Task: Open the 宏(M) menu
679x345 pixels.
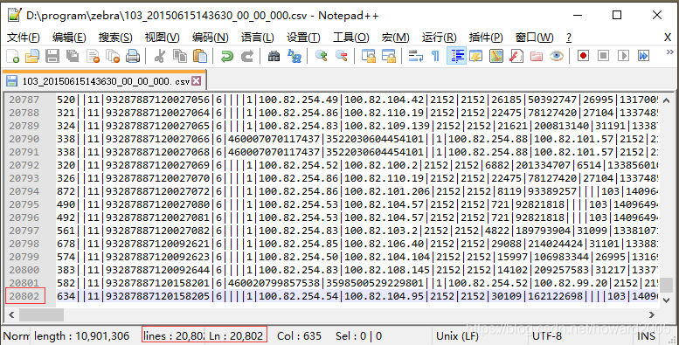Action: pos(395,38)
